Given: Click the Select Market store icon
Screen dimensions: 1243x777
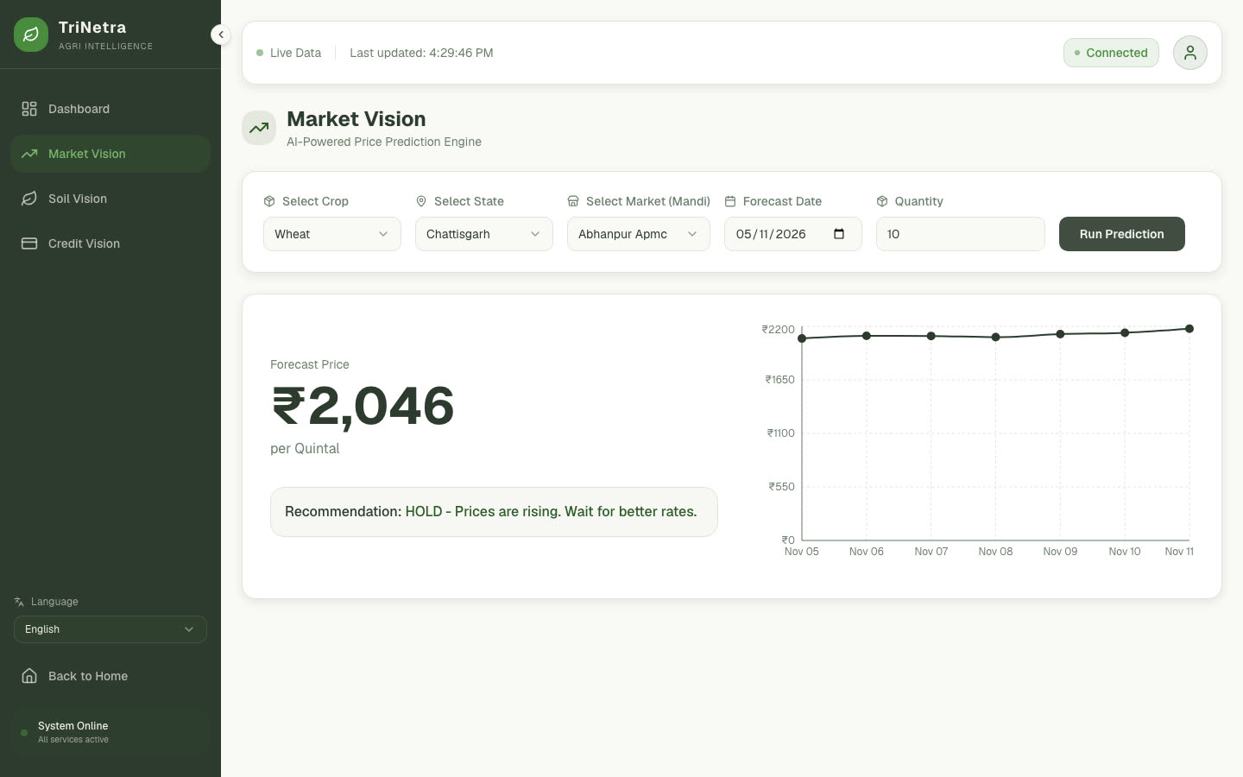Looking at the screenshot, I should [x=573, y=201].
